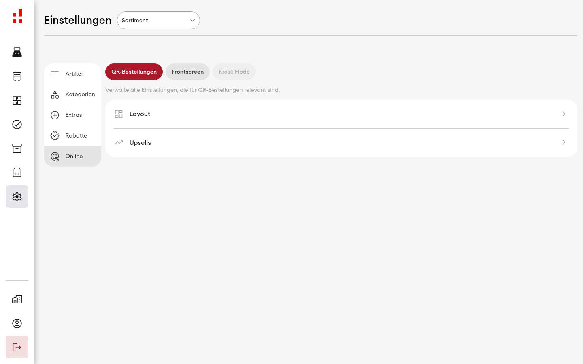
Task: Open the dashboard tiles icon in sidebar
Action: tap(17, 100)
